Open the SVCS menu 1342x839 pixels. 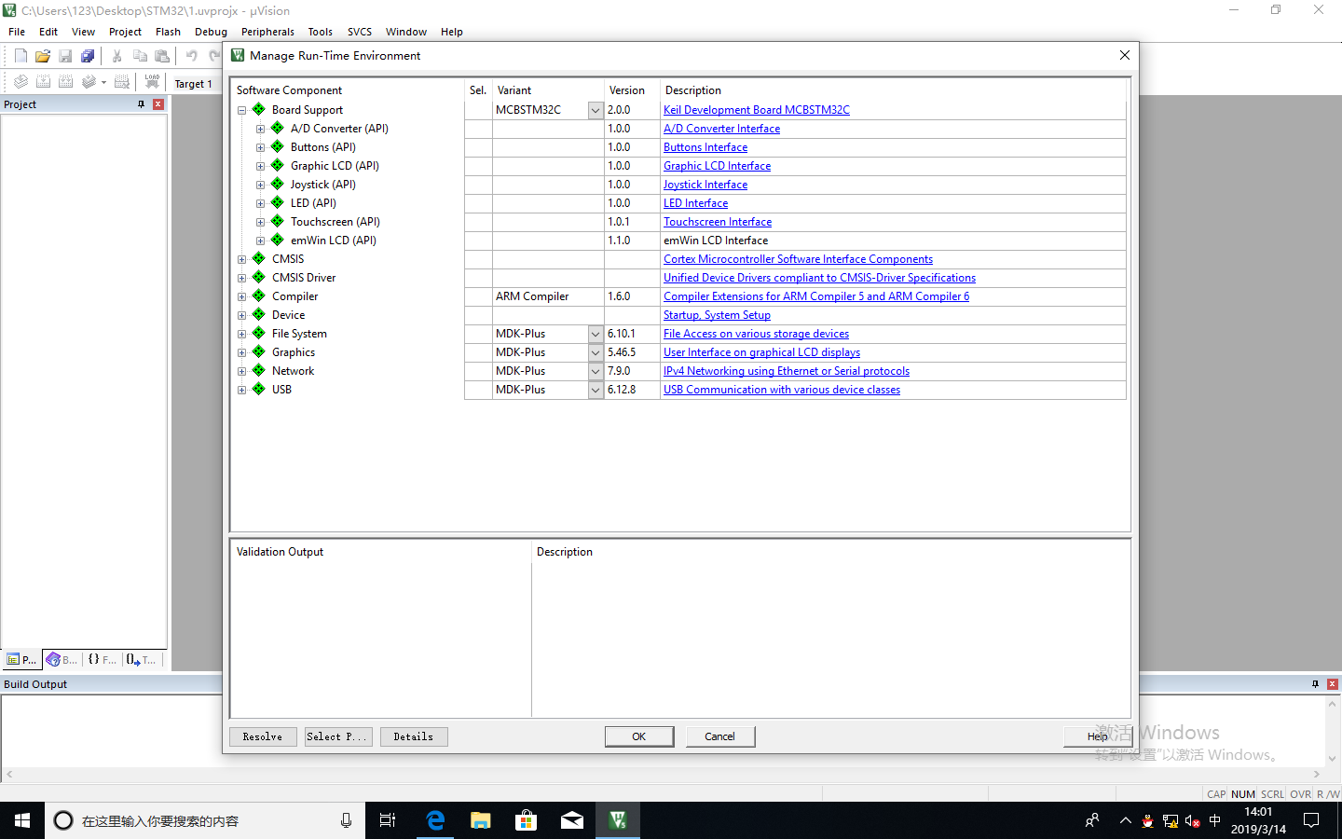(360, 32)
